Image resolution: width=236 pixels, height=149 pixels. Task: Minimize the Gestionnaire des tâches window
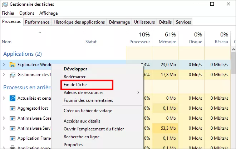[x=196, y=4]
